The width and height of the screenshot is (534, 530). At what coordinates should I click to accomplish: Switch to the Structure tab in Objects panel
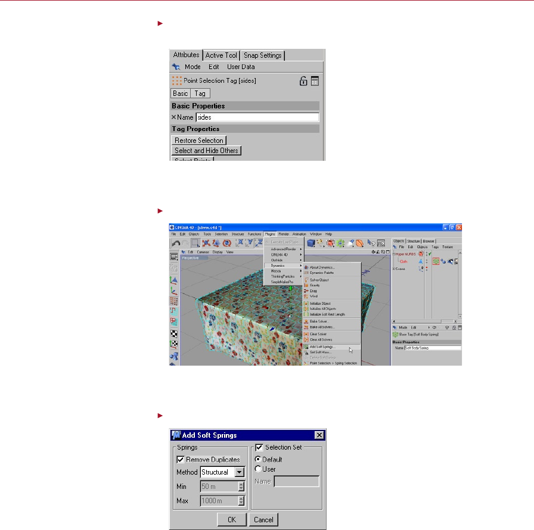click(x=414, y=241)
